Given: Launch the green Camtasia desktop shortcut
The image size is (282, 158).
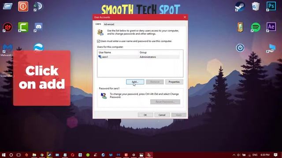Looking at the screenshot, I should tap(23, 27).
